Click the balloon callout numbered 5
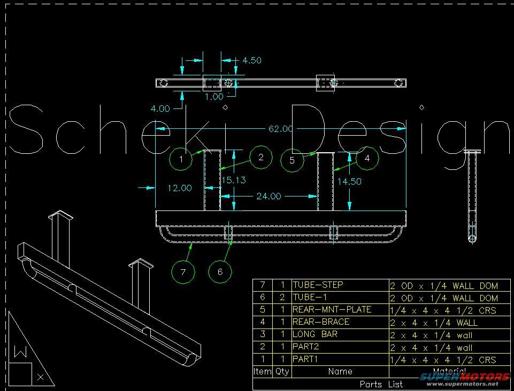Viewport: 514px width, 391px height. [292, 160]
